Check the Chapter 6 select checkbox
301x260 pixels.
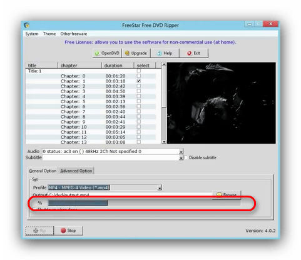pyautogui.click(x=139, y=106)
